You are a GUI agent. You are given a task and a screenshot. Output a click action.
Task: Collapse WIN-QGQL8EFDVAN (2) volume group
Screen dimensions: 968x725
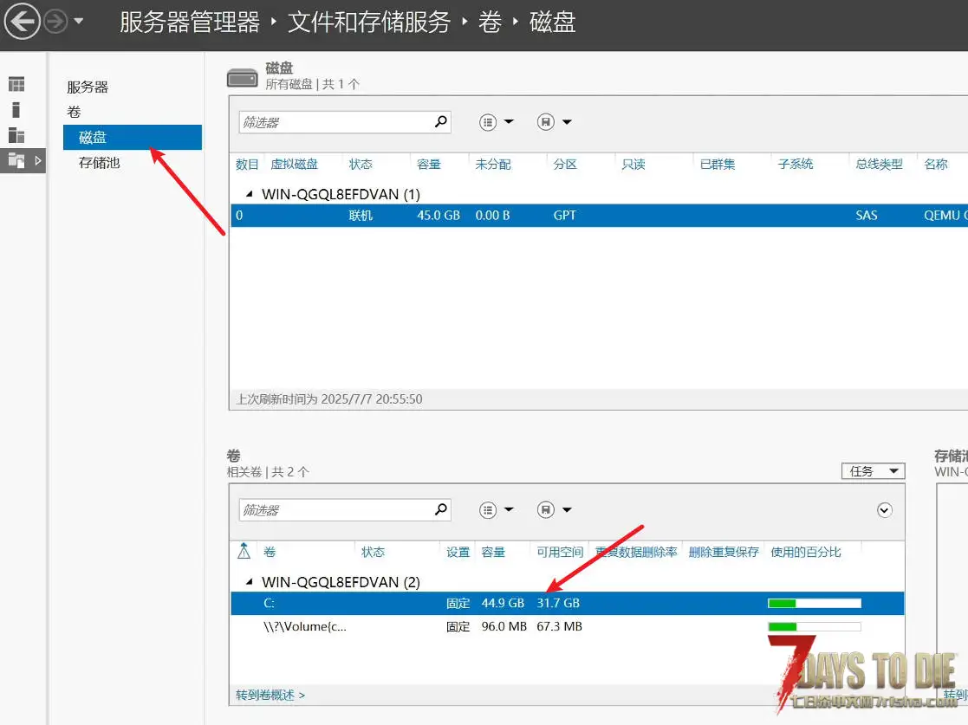250,581
